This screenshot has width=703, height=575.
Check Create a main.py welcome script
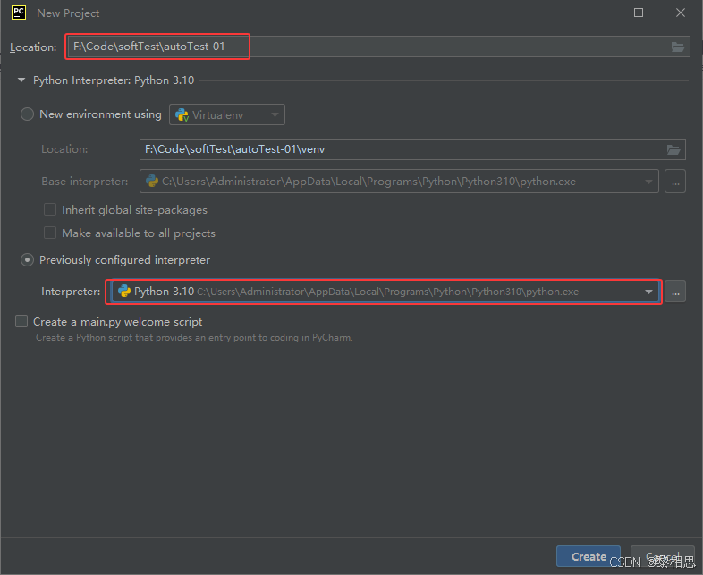coord(21,321)
